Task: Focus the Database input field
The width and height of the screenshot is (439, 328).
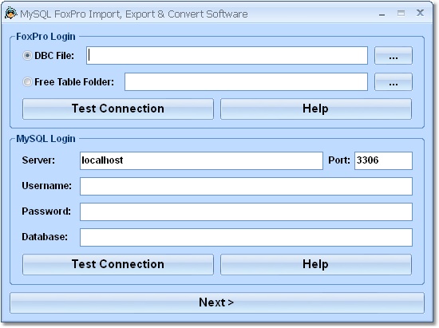Action: [x=246, y=237]
